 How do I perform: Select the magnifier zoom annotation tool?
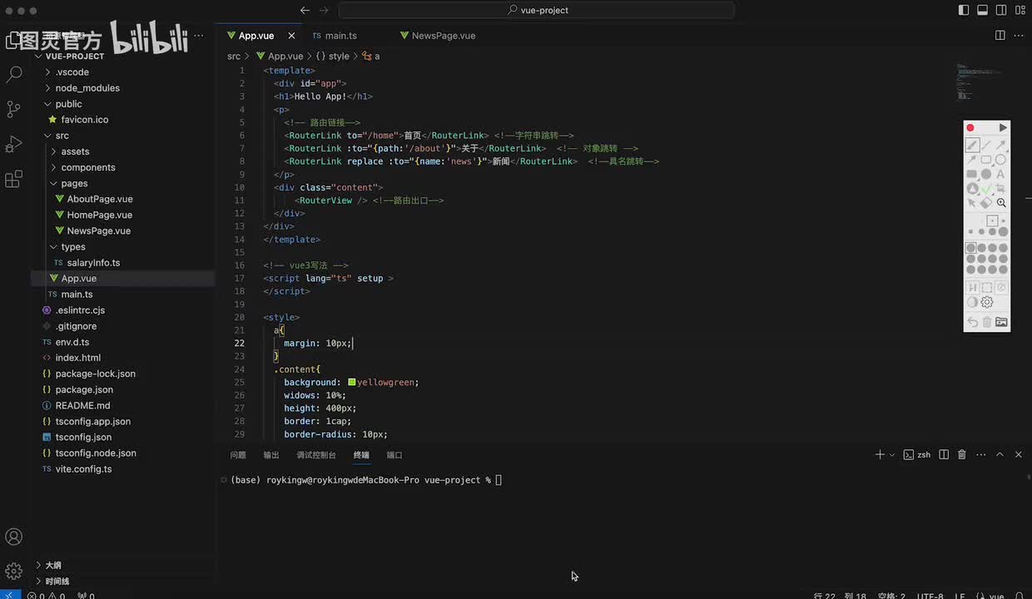coord(1001,203)
